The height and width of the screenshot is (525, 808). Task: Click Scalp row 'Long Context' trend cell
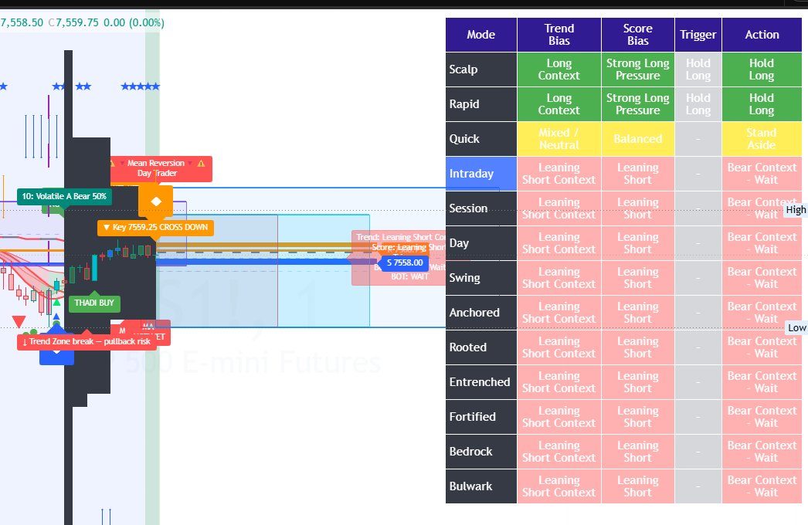558,69
